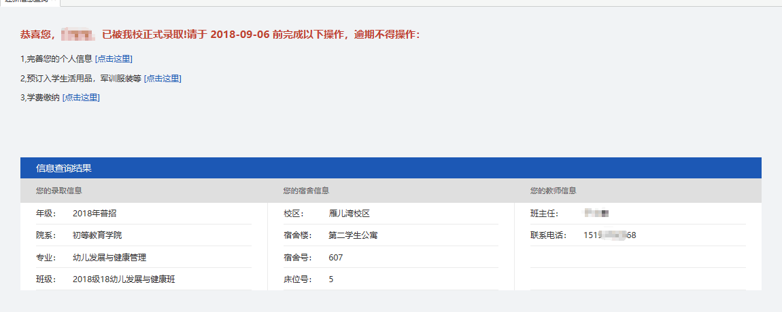Click the 初等教育学院 department value
782x312 pixels.
tap(97, 235)
